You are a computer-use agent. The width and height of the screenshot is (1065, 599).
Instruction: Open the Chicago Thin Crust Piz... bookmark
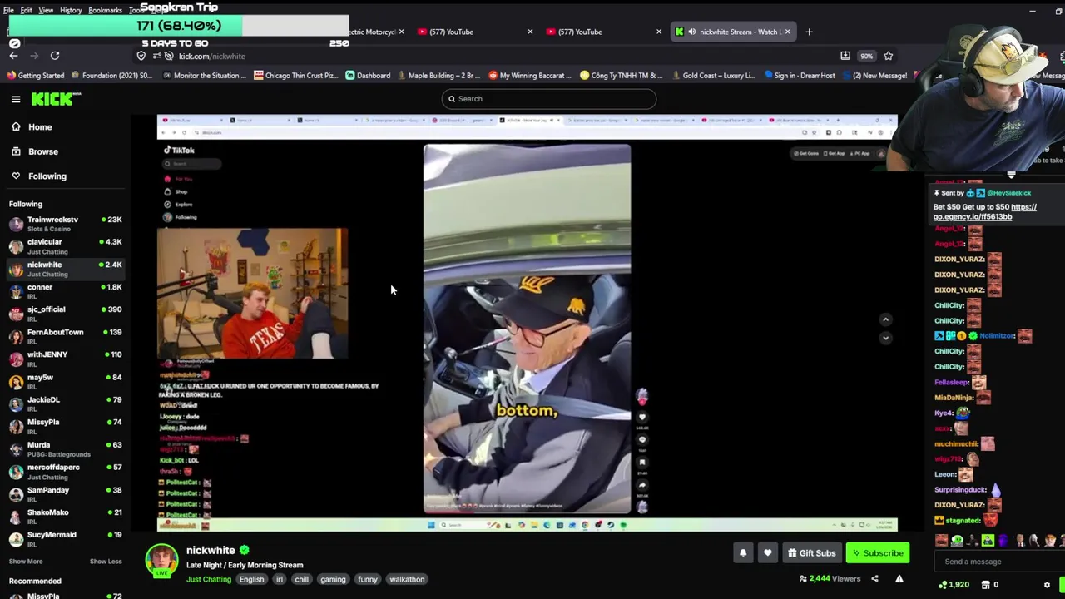coord(295,76)
